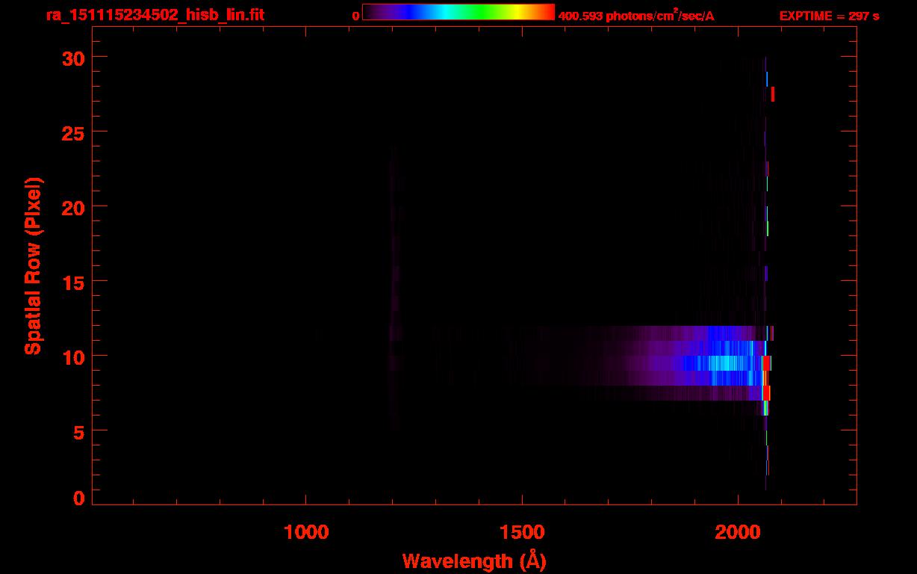Click the rainbow color scale bar
The image size is (917, 574).
tap(458, 12)
